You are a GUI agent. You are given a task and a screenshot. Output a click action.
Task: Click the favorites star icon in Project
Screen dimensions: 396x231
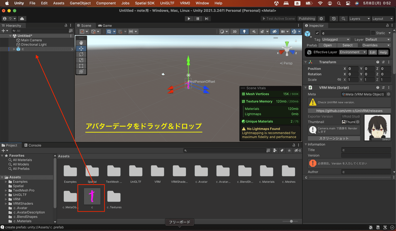click(x=289, y=150)
